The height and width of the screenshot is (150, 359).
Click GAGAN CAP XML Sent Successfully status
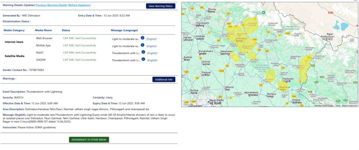80,60
